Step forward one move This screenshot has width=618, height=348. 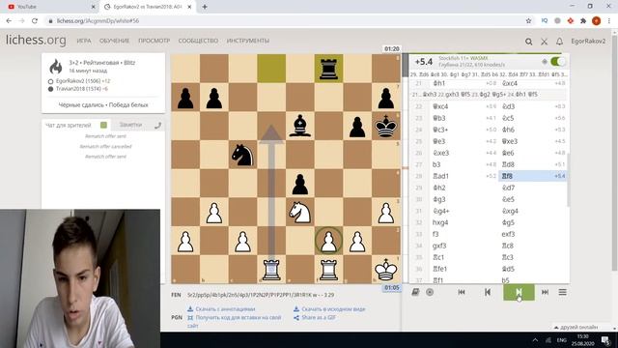point(519,292)
